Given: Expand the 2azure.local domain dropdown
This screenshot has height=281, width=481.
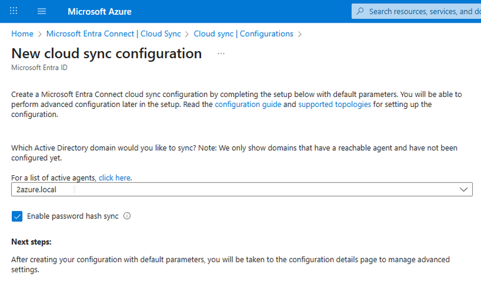Looking at the screenshot, I should click(x=242, y=190).
